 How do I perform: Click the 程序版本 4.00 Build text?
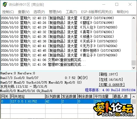[110, 90]
